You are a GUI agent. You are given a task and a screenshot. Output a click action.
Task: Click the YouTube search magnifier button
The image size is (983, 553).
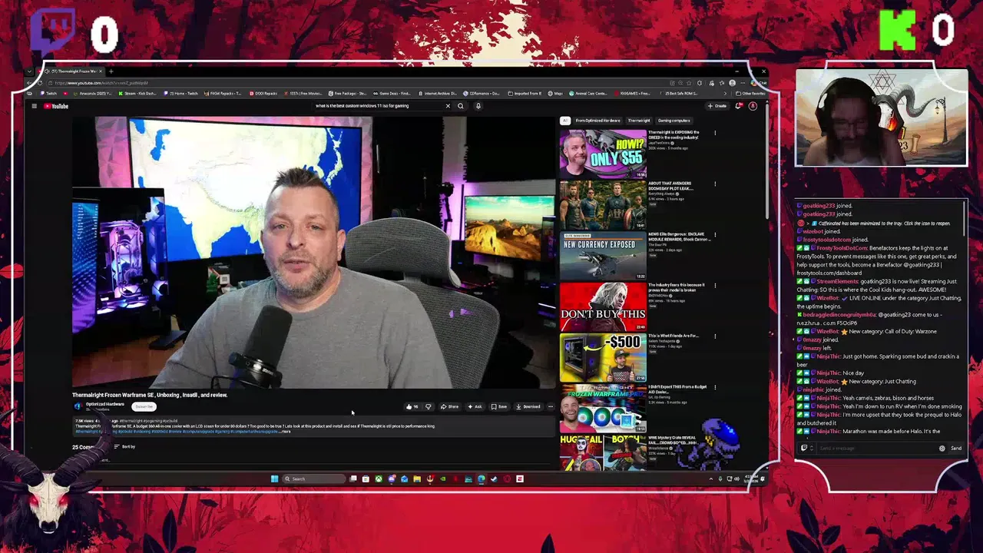[x=461, y=106]
